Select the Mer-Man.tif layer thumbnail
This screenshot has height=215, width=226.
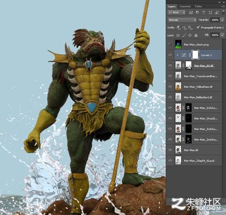[x=178, y=150]
